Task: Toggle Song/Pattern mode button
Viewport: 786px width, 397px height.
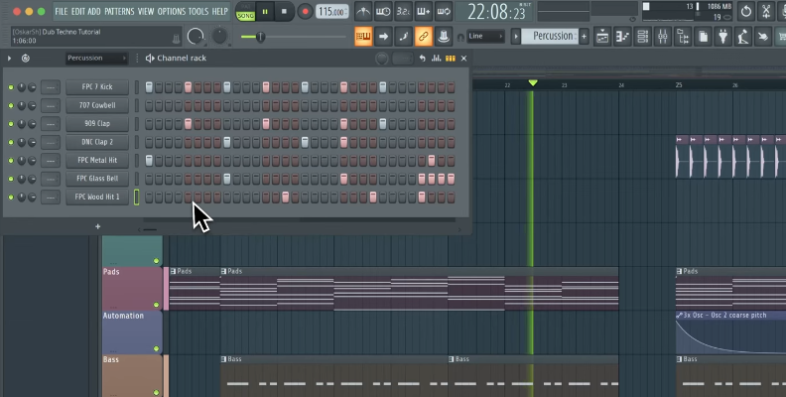Action: coord(245,12)
